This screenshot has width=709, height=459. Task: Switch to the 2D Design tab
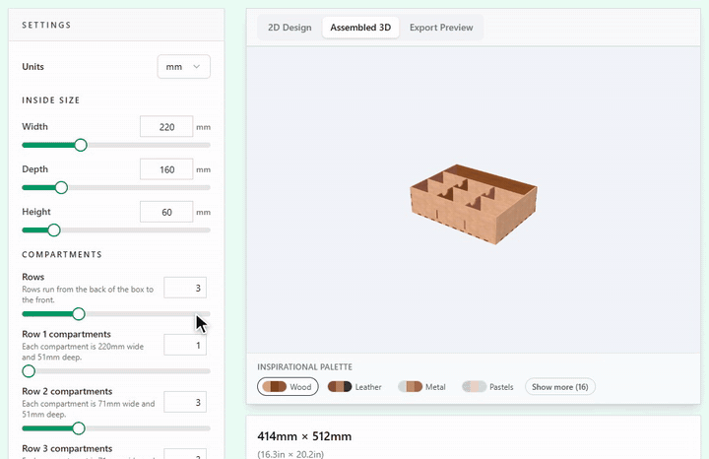(290, 28)
